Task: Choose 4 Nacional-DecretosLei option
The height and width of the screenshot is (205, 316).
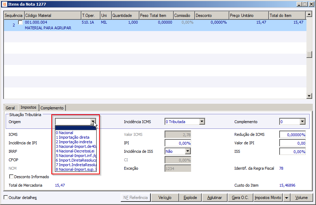Action: pyautogui.click(x=76, y=151)
